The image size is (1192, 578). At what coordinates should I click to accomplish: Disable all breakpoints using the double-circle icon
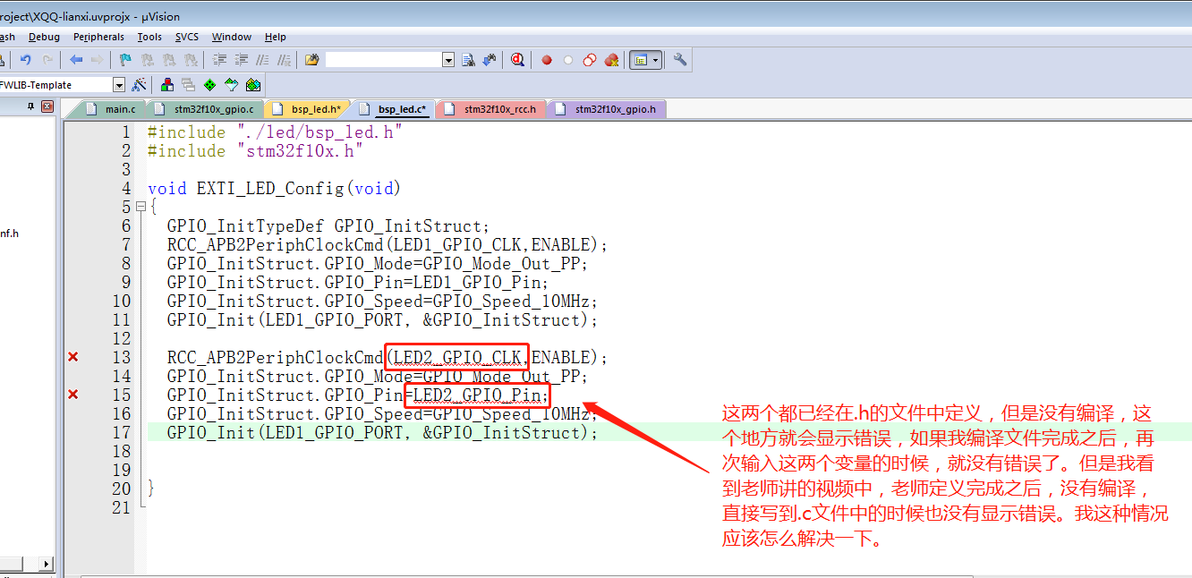coord(590,60)
